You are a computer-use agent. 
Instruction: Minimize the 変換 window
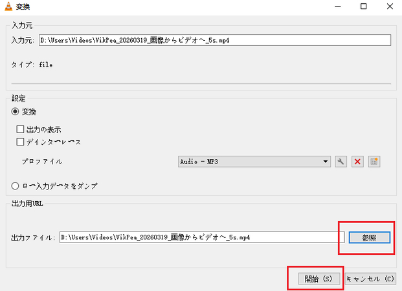pos(338,6)
